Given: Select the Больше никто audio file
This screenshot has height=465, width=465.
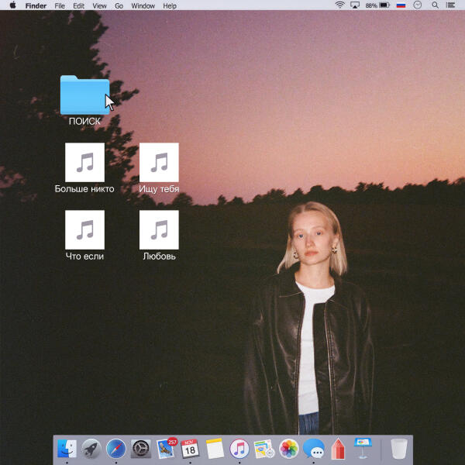Looking at the screenshot, I should [x=84, y=162].
